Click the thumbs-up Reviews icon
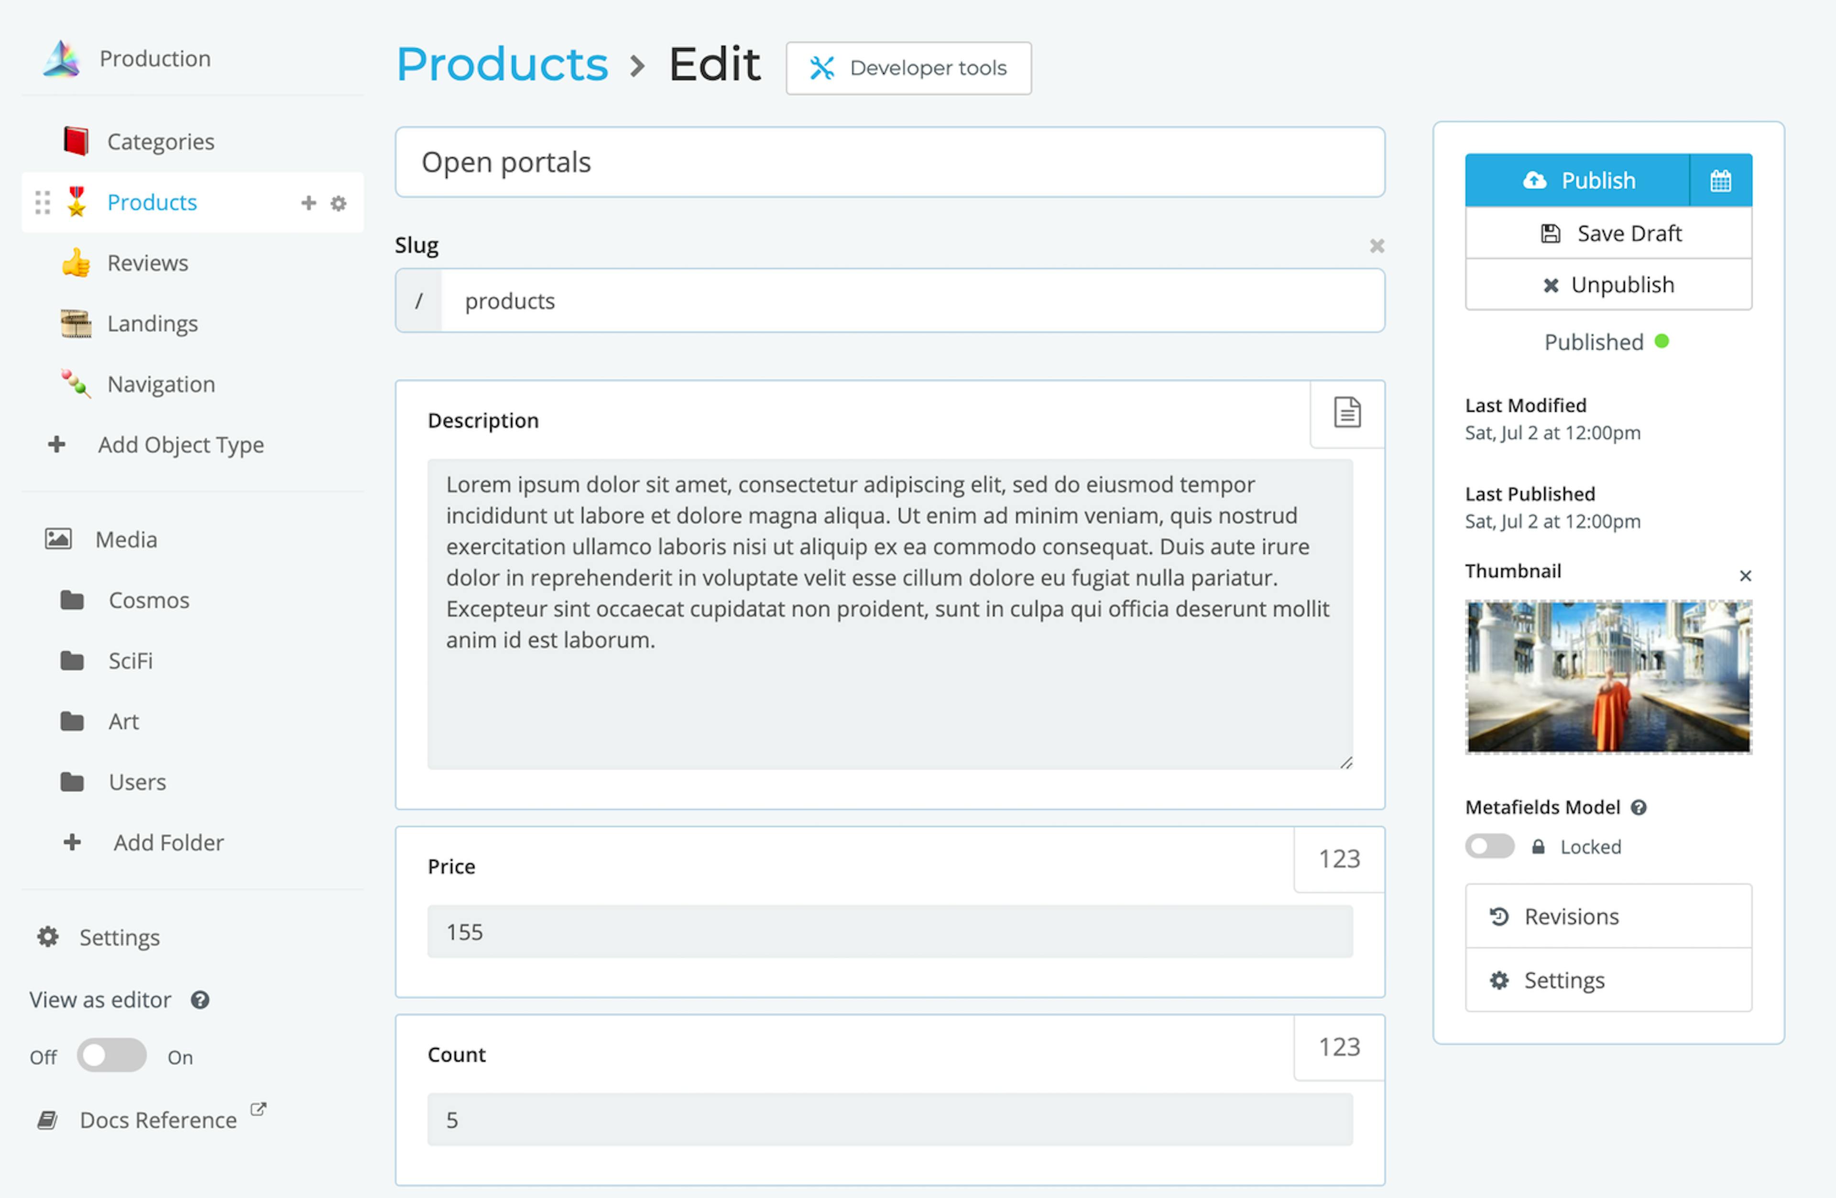Viewport: 1836px width, 1198px height. point(76,263)
